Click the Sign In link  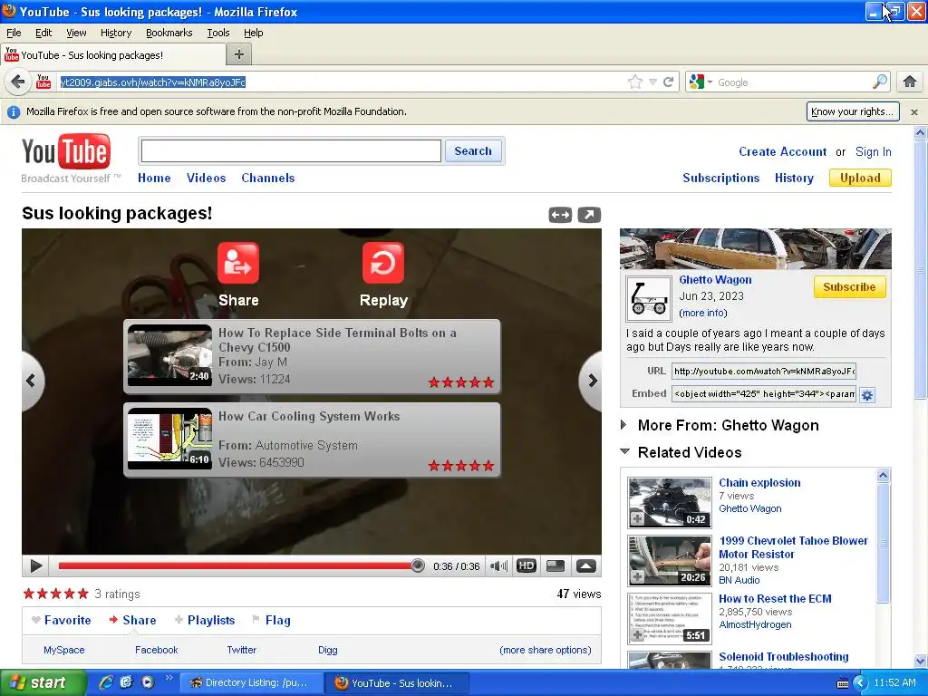pyautogui.click(x=873, y=151)
